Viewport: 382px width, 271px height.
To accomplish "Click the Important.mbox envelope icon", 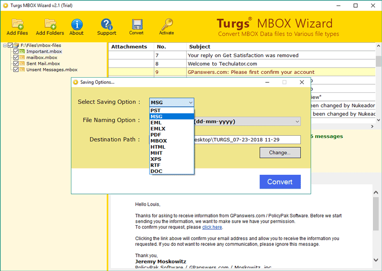I will [22, 51].
